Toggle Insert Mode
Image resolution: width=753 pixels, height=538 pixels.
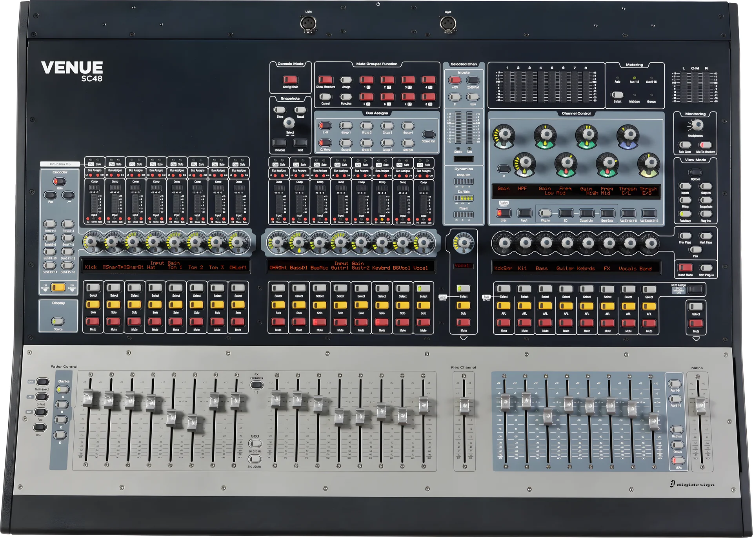click(x=685, y=268)
